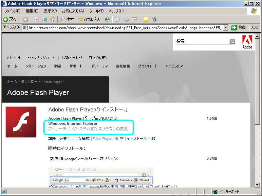Click page icon in address bar

(25, 28)
